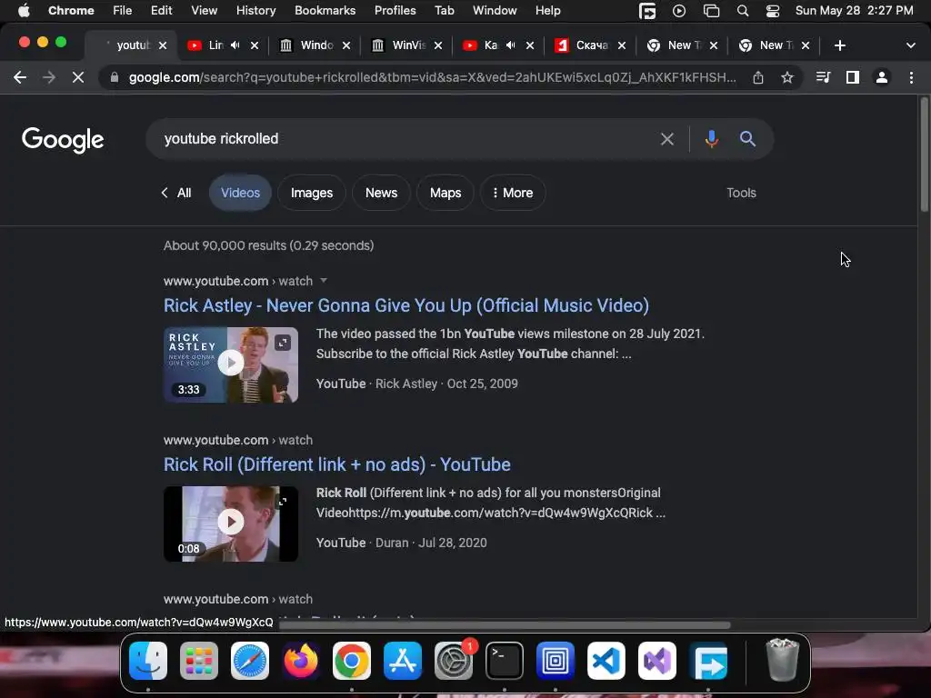This screenshot has width=931, height=698.
Task: Click the vertical page scrollbar
Action: pos(924,155)
